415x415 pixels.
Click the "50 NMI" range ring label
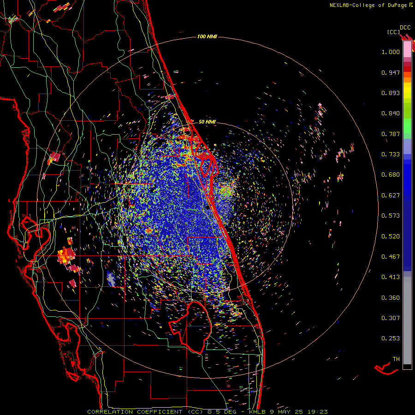207,122
